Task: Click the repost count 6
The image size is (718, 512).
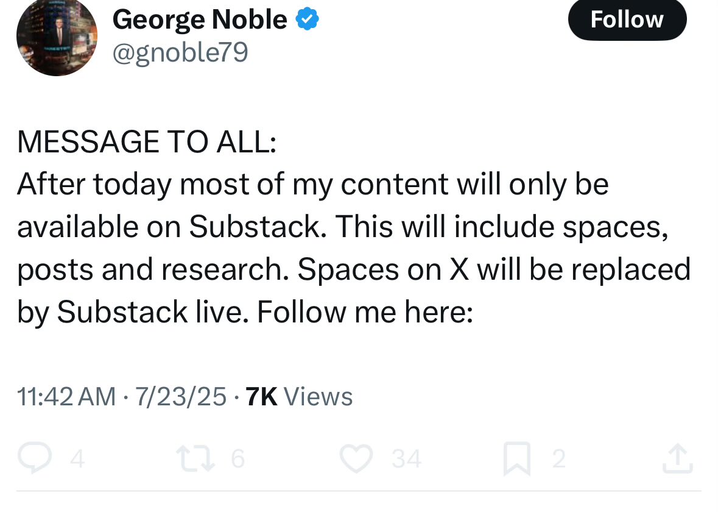Action: click(x=238, y=458)
